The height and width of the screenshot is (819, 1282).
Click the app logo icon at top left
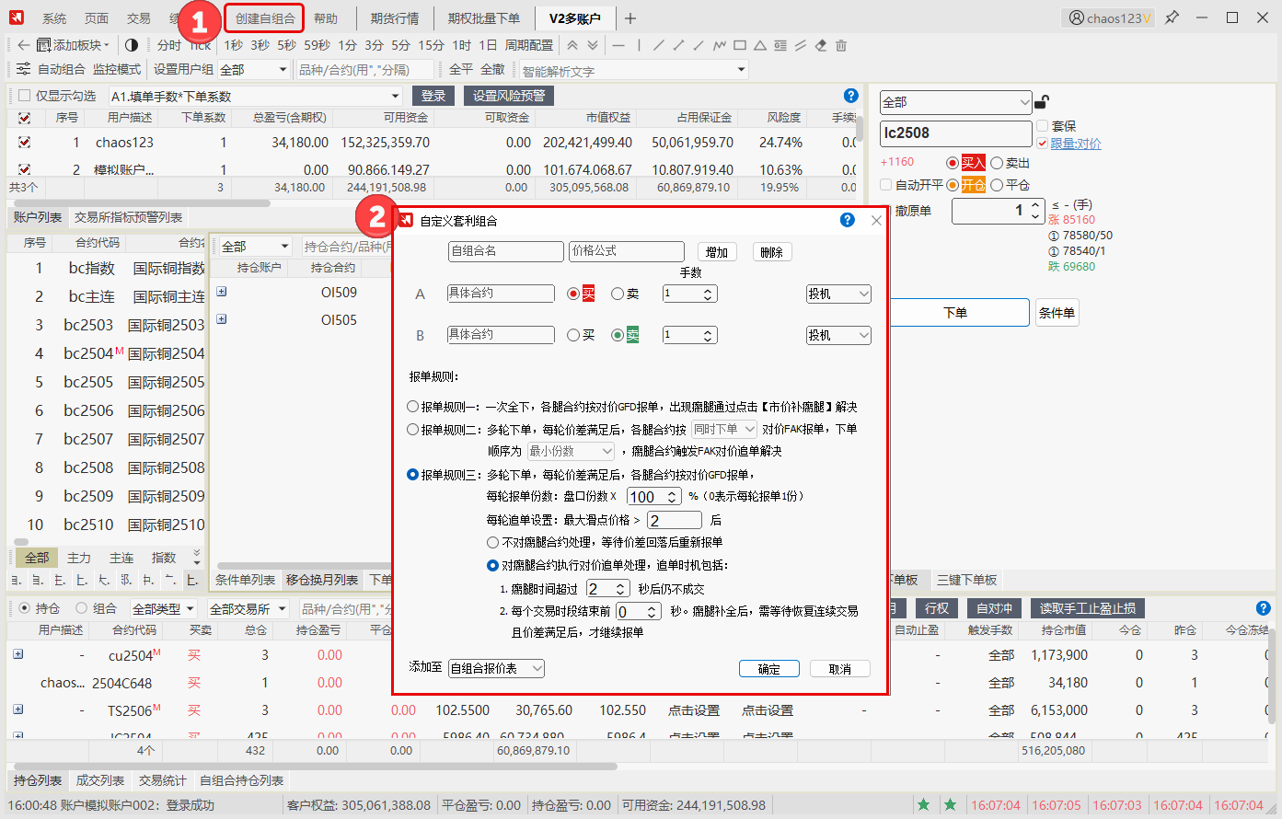coord(17,17)
